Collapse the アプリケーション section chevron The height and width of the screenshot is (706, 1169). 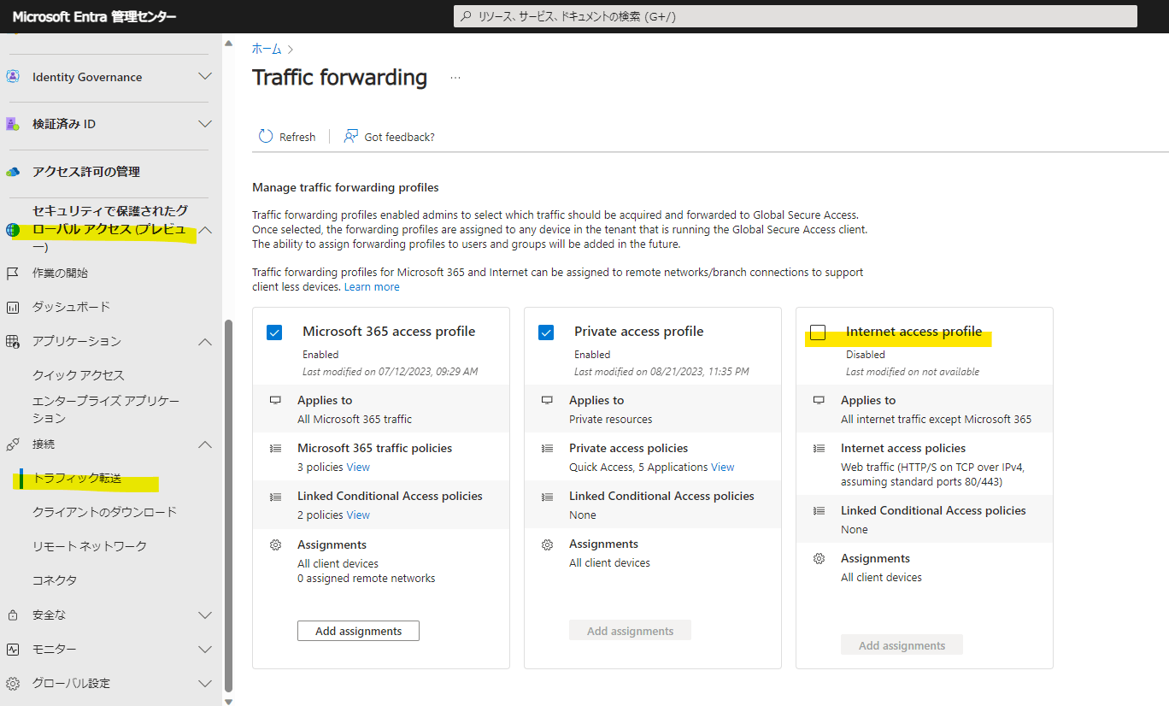coord(205,342)
